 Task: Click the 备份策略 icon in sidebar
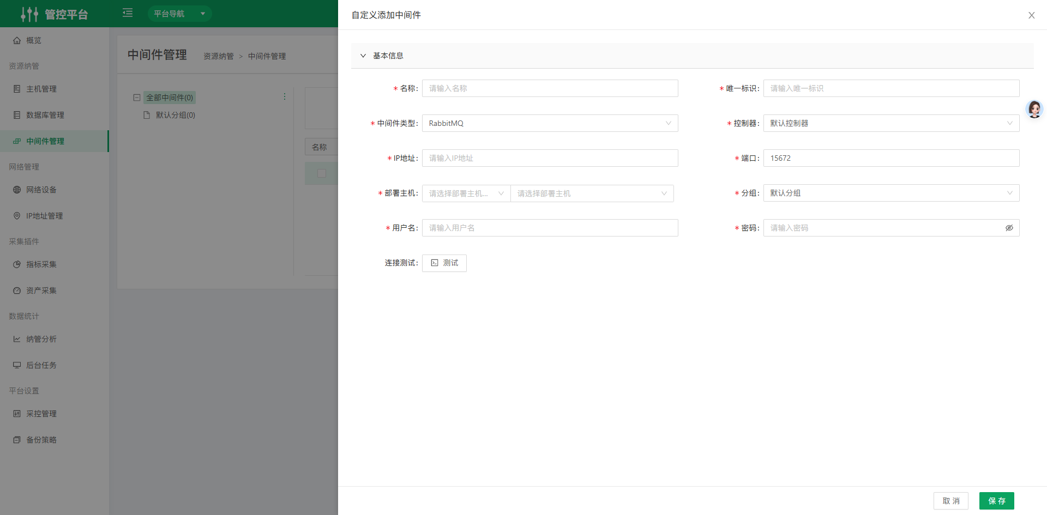click(x=17, y=440)
